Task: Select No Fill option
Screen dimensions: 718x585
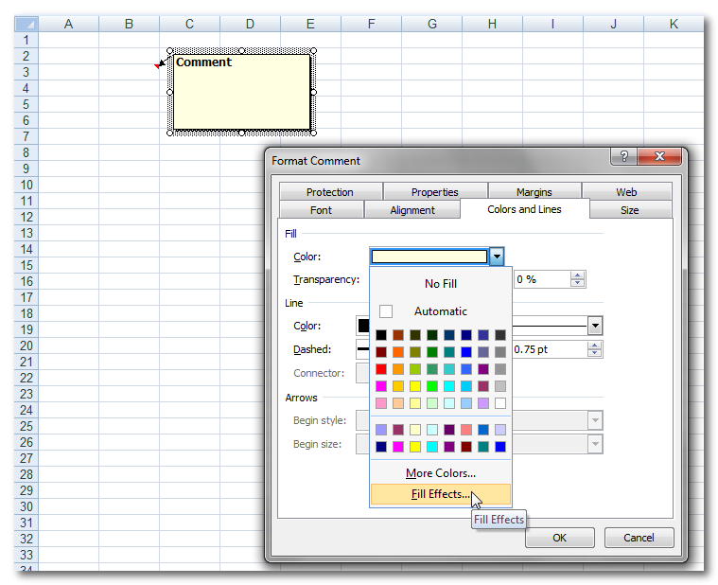Action: (x=440, y=283)
